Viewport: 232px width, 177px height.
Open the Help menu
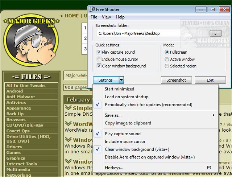point(120,17)
